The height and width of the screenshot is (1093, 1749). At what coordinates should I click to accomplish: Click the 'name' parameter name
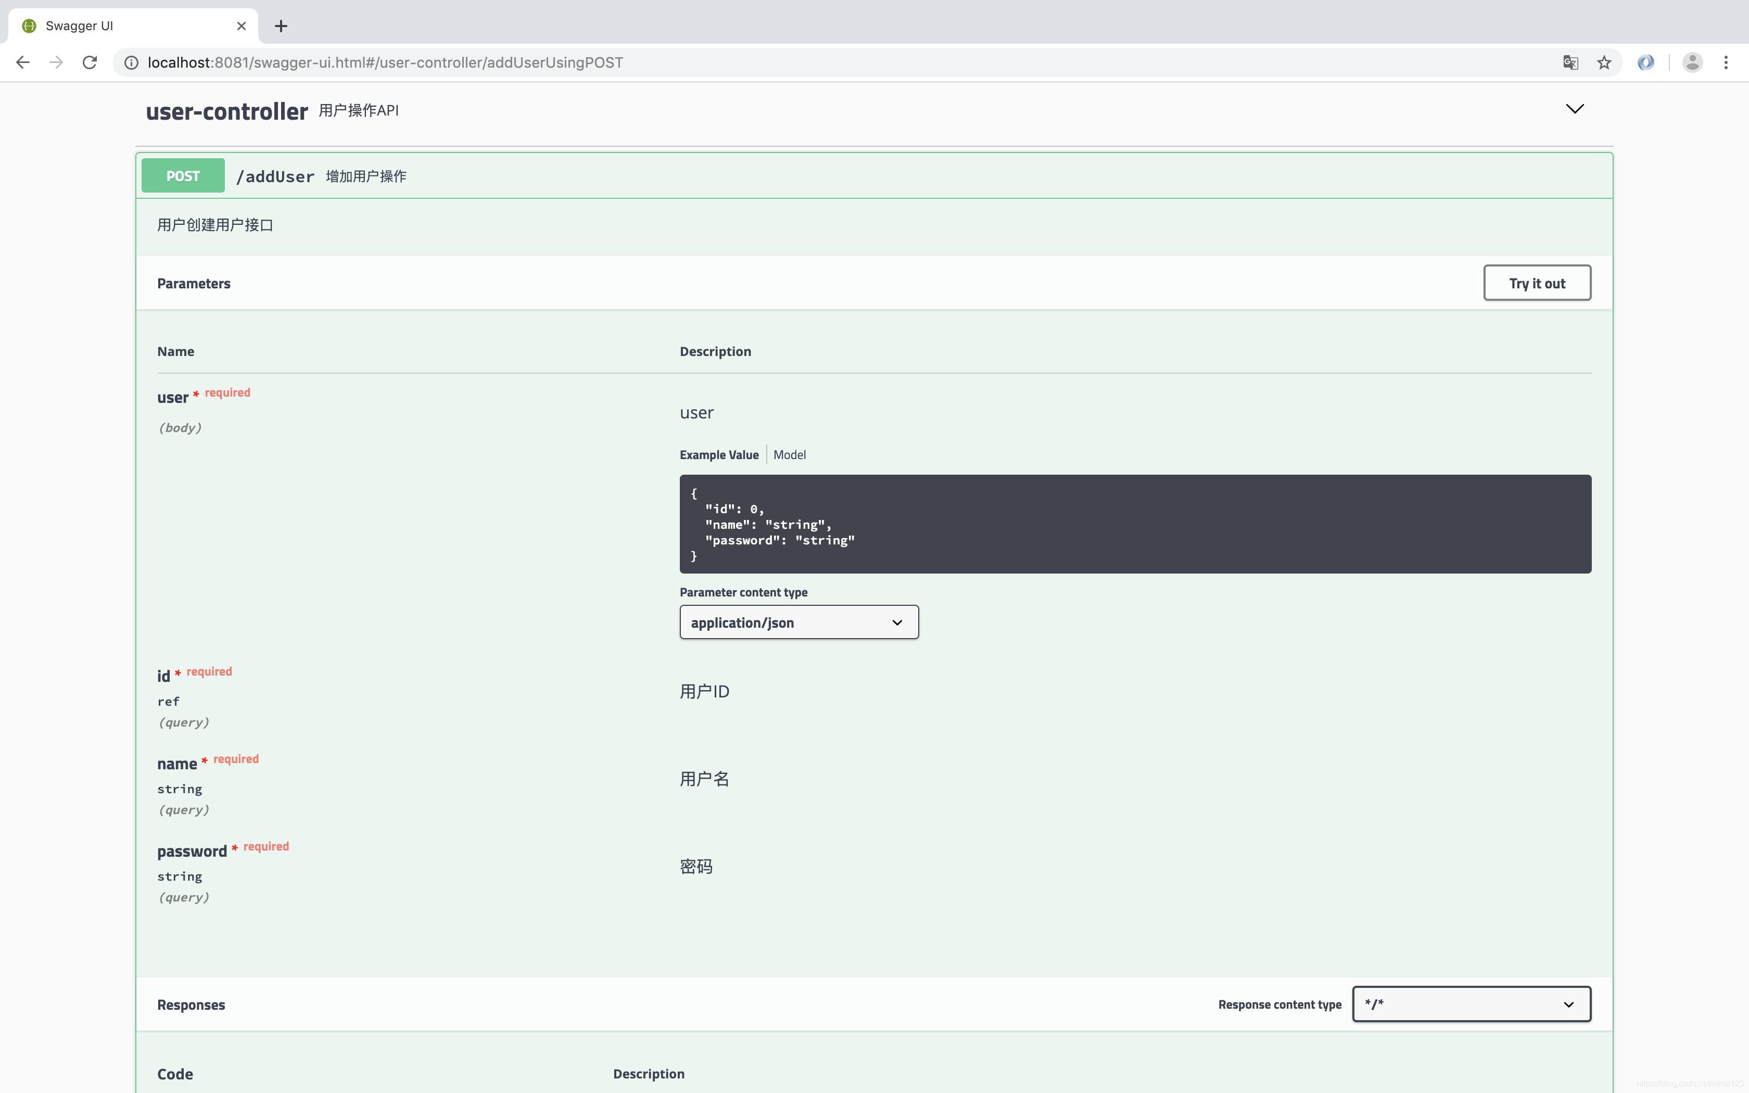pos(177,764)
